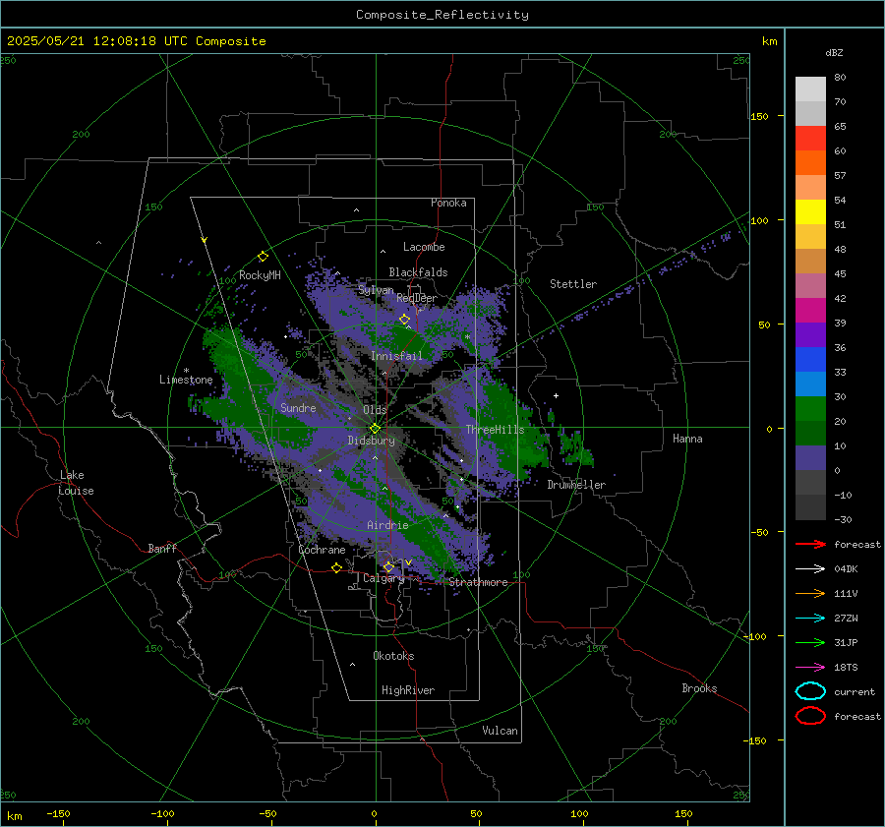Click the Lacombe label
The height and width of the screenshot is (827, 885).
pos(424,247)
